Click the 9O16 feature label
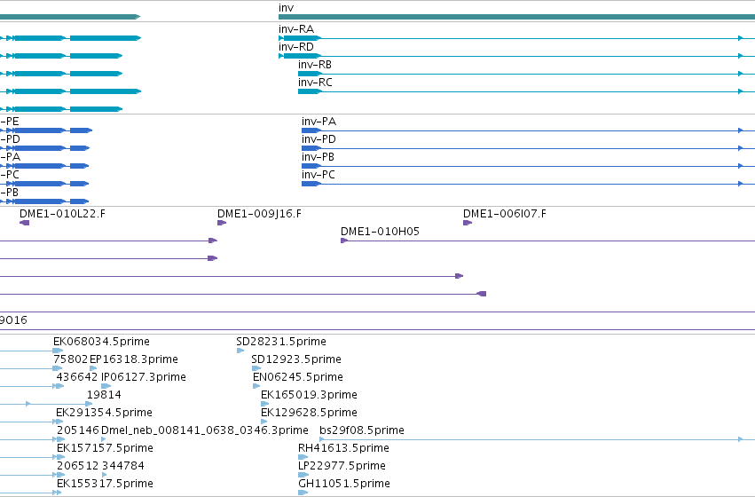755x497 pixels. (x=13, y=320)
